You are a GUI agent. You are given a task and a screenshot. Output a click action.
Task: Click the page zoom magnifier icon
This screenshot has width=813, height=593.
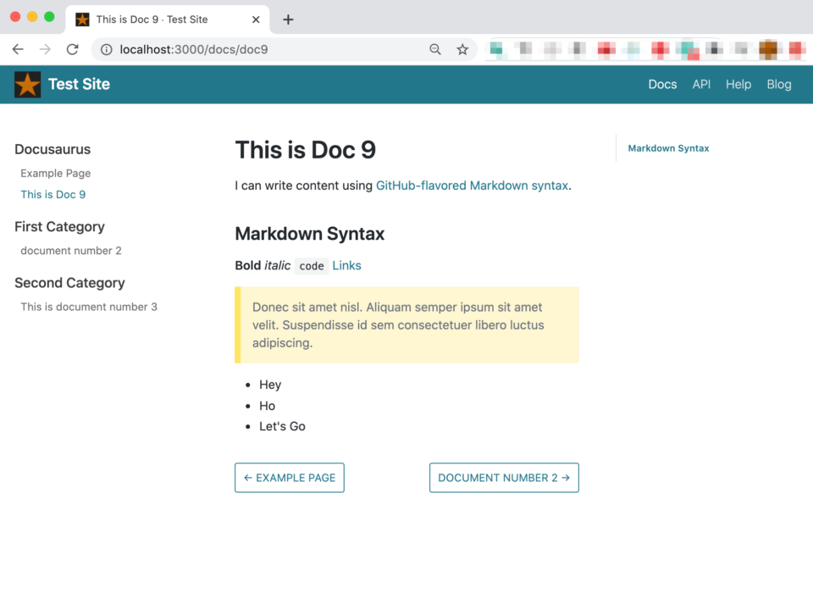pyautogui.click(x=434, y=49)
